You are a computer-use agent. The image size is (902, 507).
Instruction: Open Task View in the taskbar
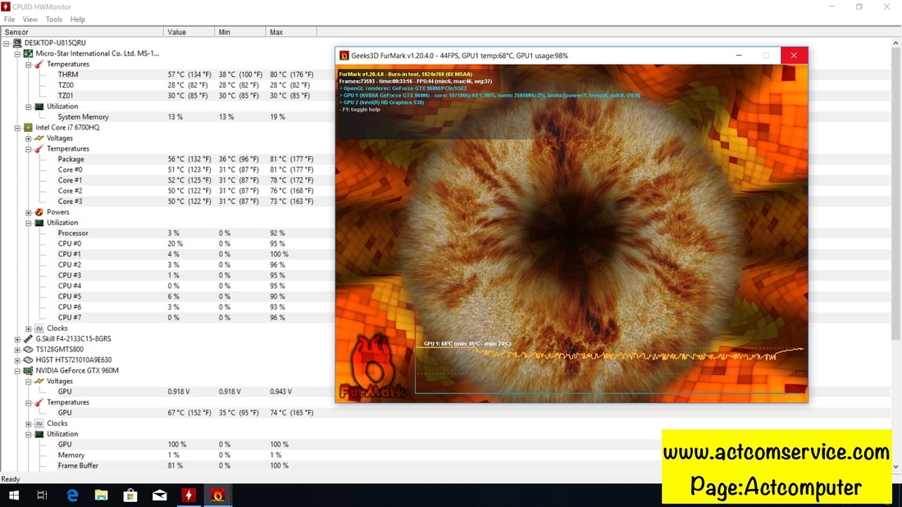point(42,495)
